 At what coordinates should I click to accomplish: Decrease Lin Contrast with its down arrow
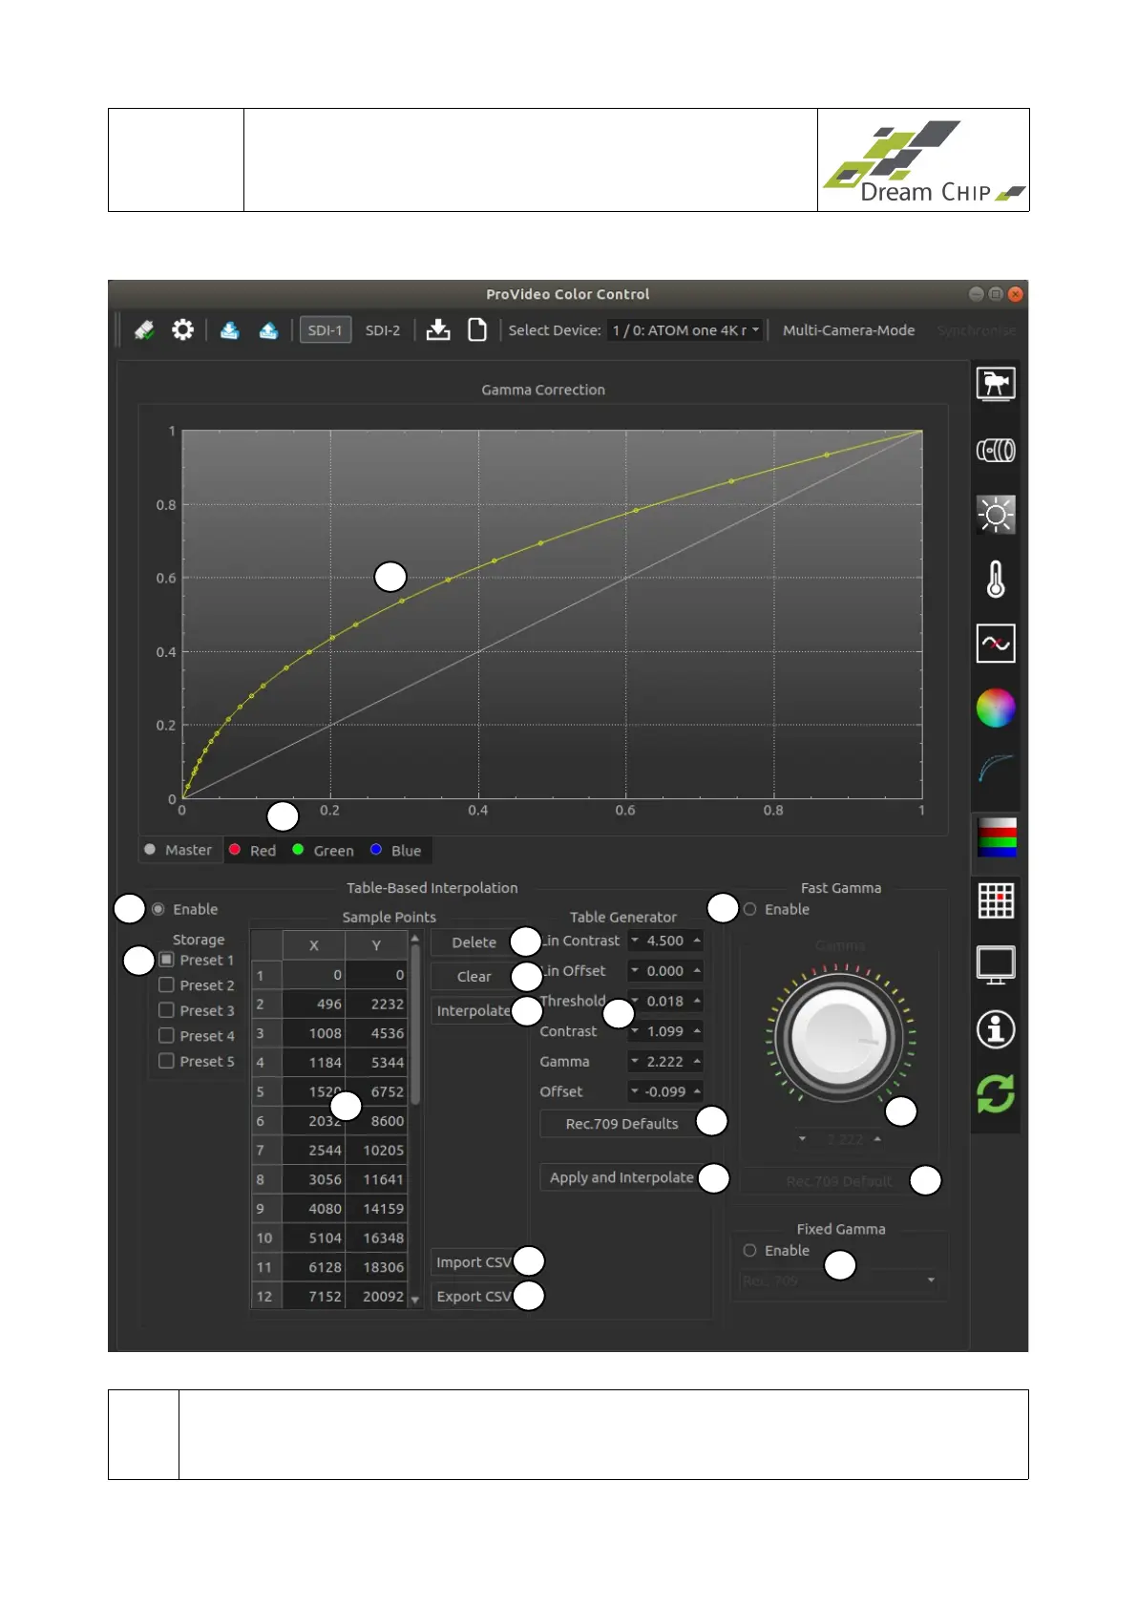(635, 941)
